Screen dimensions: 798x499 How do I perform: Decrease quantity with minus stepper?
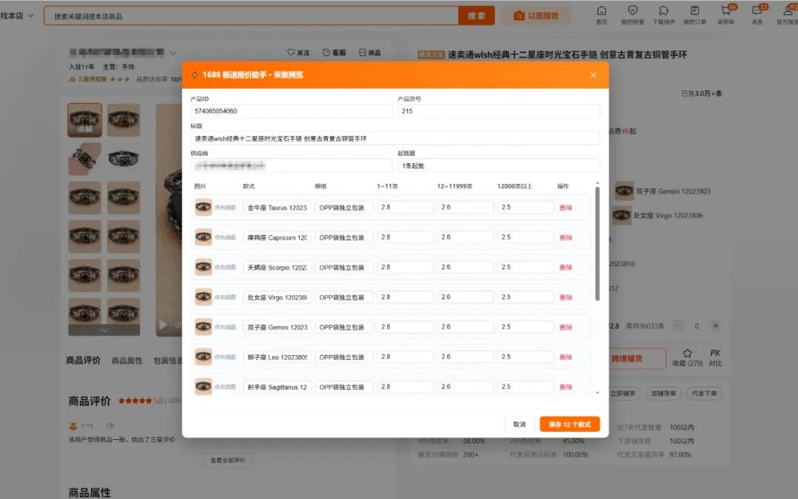(678, 326)
